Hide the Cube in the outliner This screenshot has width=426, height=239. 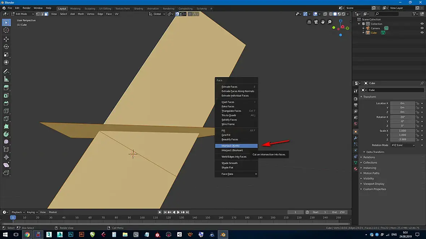[422, 33]
